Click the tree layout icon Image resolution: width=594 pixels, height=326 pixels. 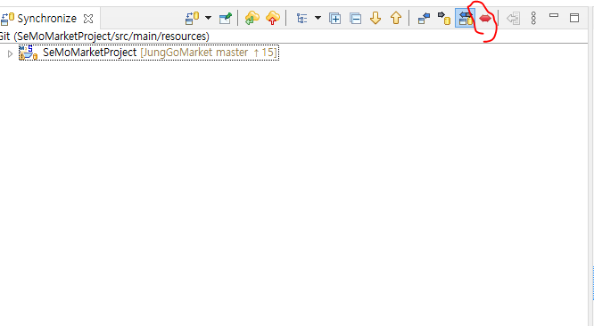[x=302, y=18]
